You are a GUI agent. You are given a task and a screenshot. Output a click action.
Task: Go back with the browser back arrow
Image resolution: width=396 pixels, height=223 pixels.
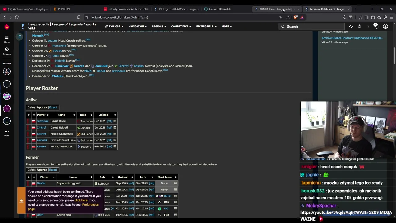[x=4, y=17]
